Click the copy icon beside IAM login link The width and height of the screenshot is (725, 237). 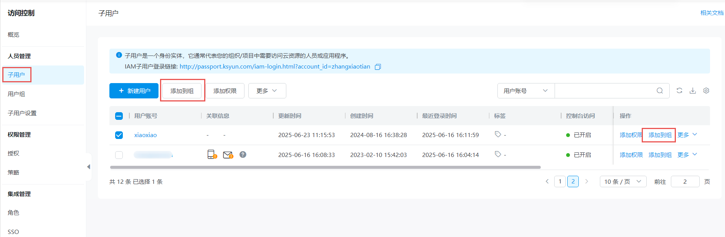tap(378, 67)
